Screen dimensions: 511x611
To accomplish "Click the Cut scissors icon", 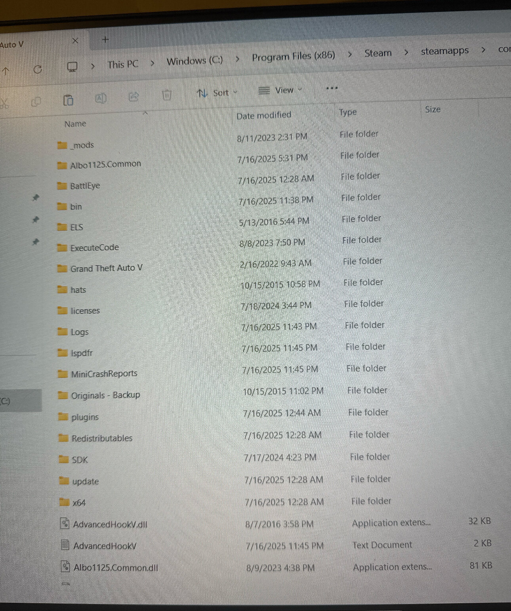I will pos(4,104).
